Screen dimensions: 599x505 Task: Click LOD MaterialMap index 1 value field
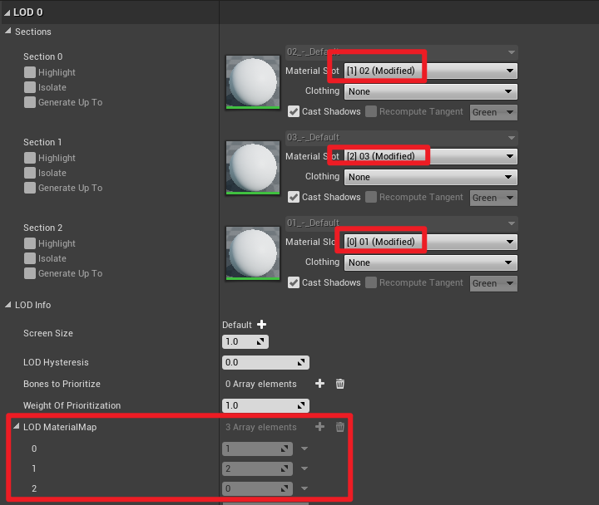[x=257, y=468]
